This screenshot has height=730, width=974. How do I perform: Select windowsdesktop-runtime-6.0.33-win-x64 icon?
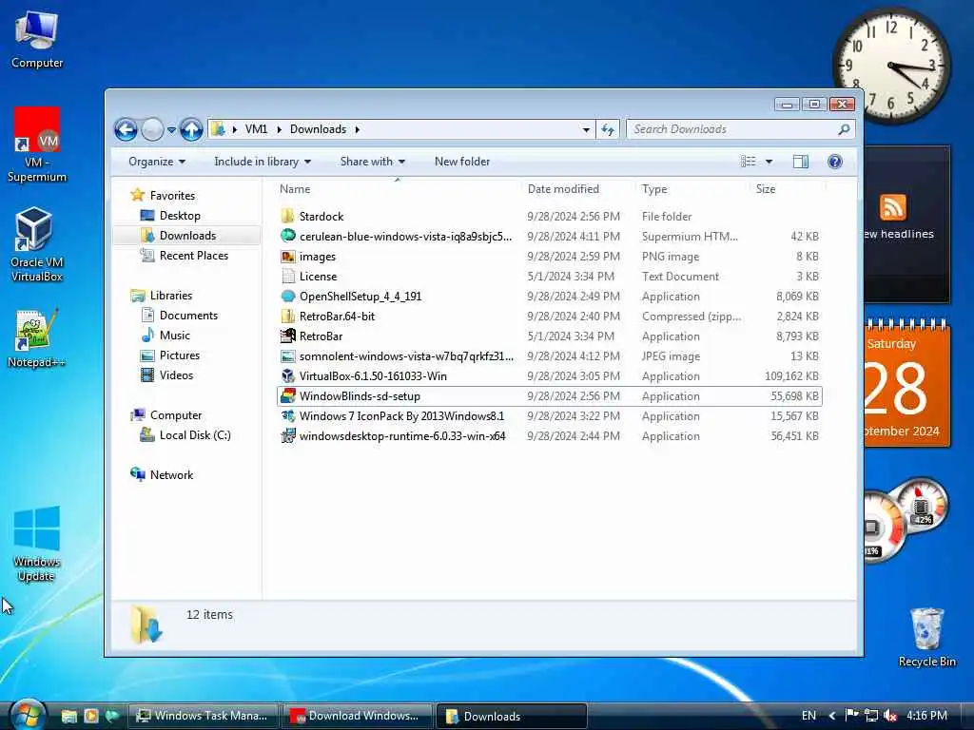coord(287,435)
